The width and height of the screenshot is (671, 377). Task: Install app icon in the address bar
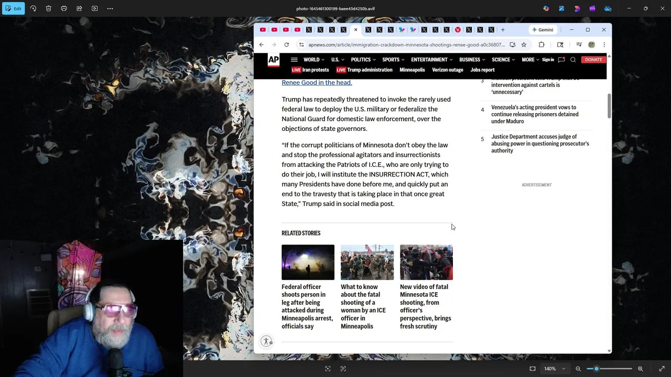[512, 45]
